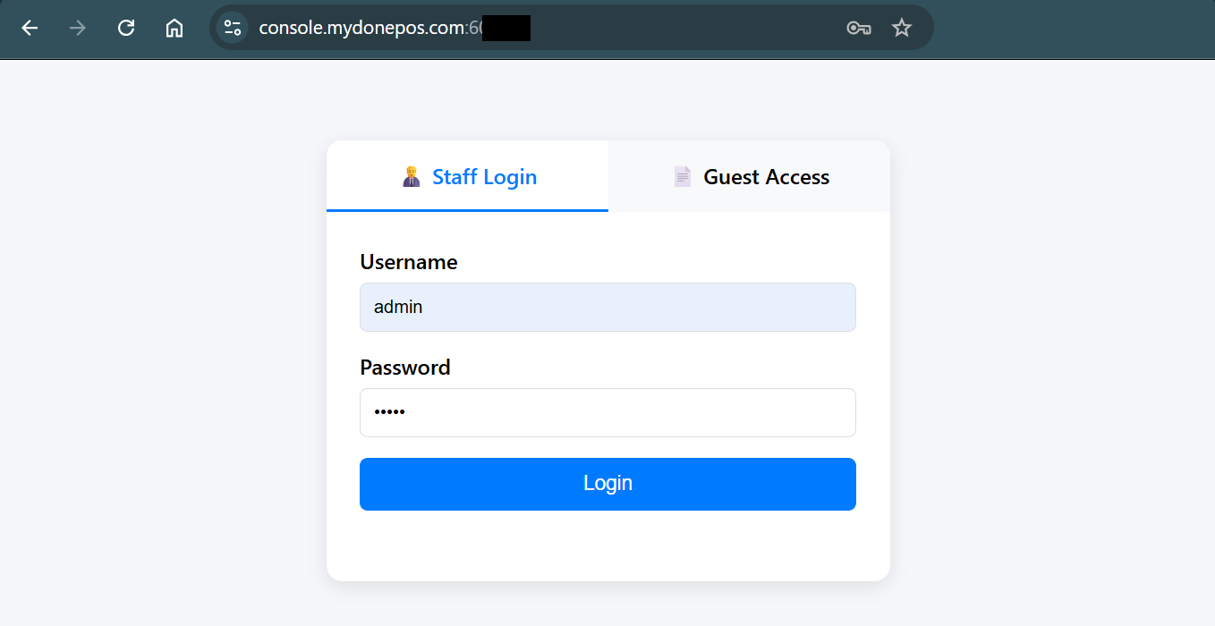Reload the current page
1215x626 pixels.
126,28
